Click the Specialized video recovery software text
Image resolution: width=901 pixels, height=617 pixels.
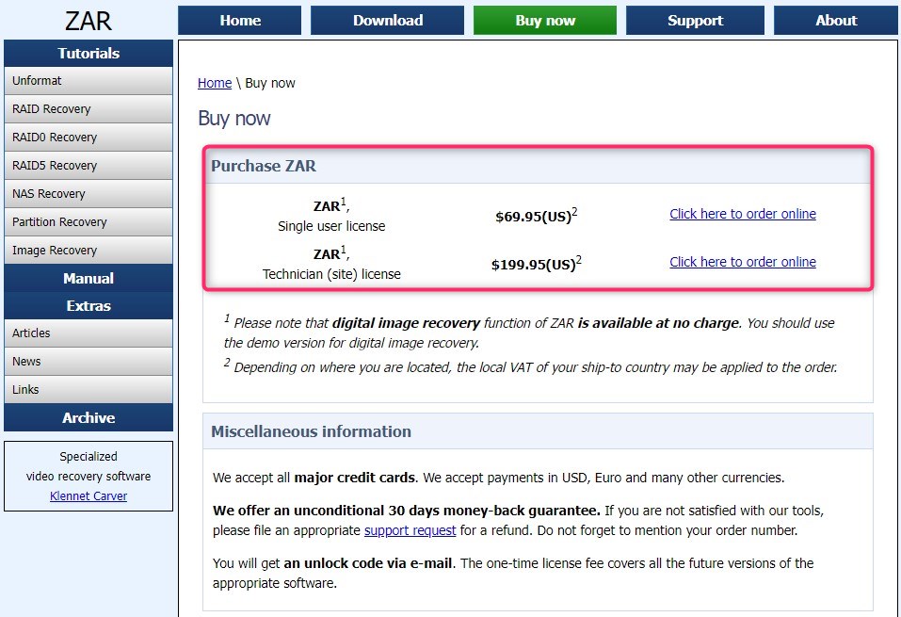88,466
